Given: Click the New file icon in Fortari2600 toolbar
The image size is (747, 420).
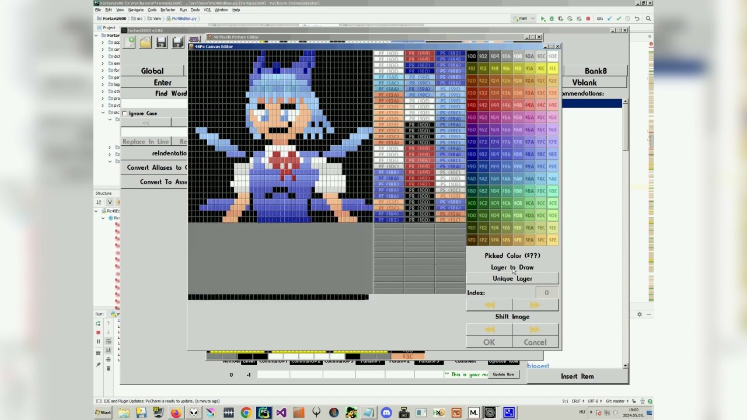Looking at the screenshot, I should coord(130,42).
